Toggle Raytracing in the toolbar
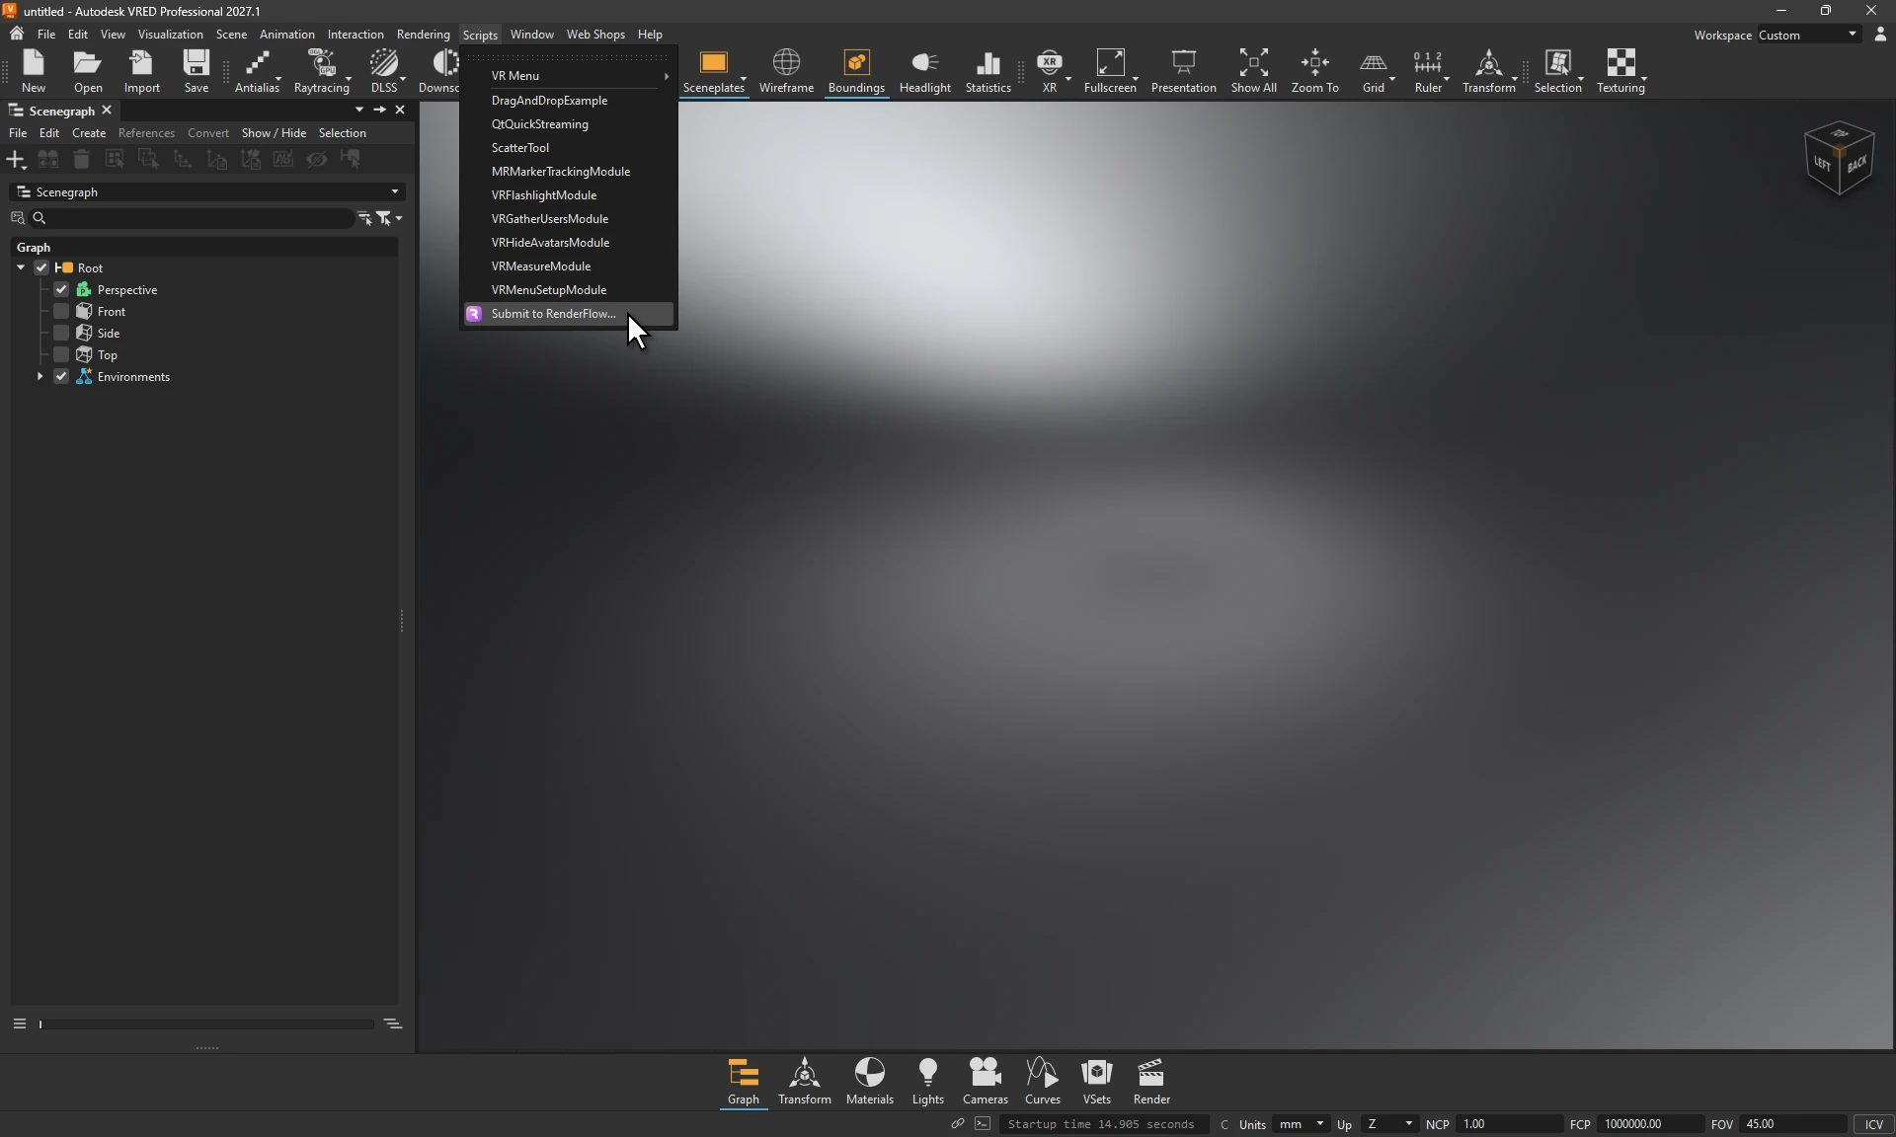The width and height of the screenshot is (1896, 1137). [x=322, y=71]
